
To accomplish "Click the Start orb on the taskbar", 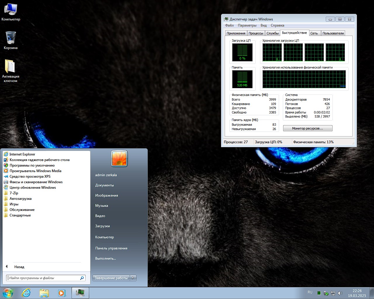I will [8, 293].
